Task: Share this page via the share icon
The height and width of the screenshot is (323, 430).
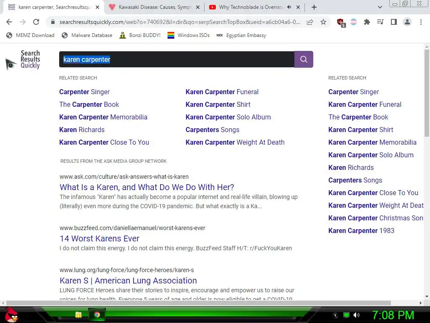Action: (310, 22)
